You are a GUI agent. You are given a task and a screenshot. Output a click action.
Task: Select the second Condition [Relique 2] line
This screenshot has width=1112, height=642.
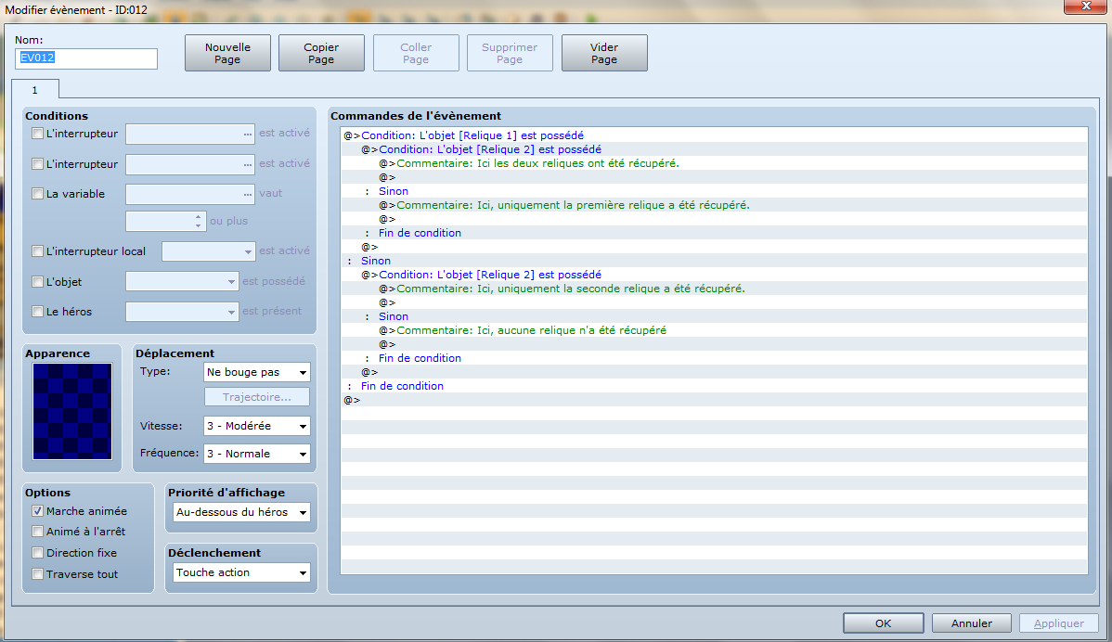point(714,275)
